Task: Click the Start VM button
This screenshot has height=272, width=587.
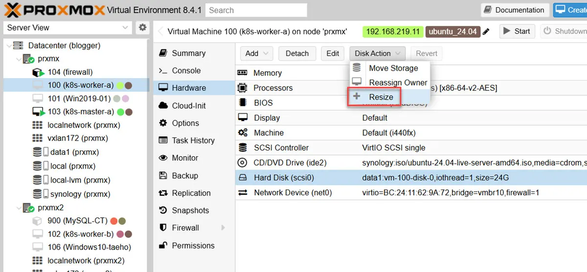Action: tap(517, 31)
